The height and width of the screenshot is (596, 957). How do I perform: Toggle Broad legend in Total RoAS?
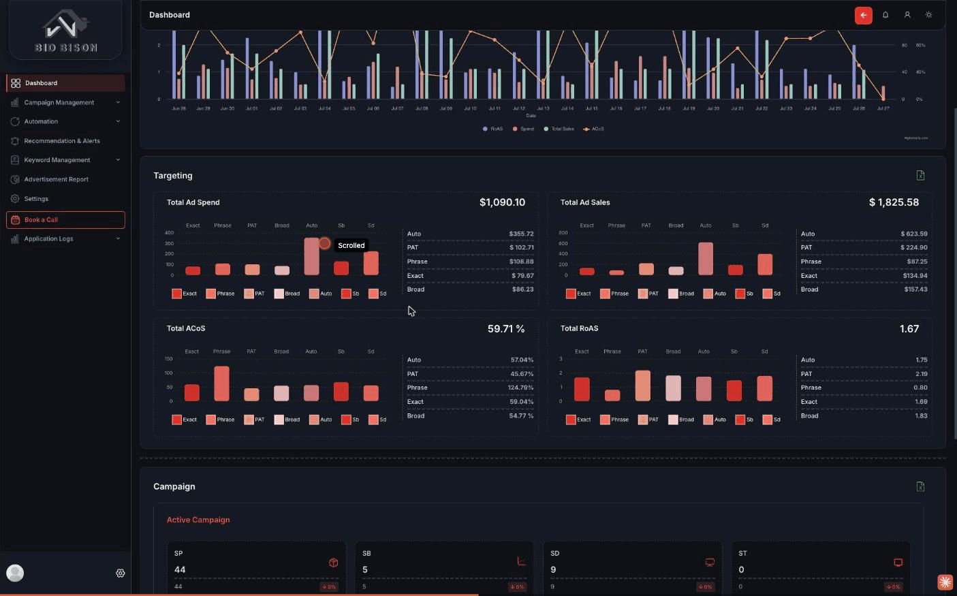[x=681, y=420]
